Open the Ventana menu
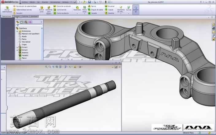The image size is (216, 135). (x=65, y=2)
